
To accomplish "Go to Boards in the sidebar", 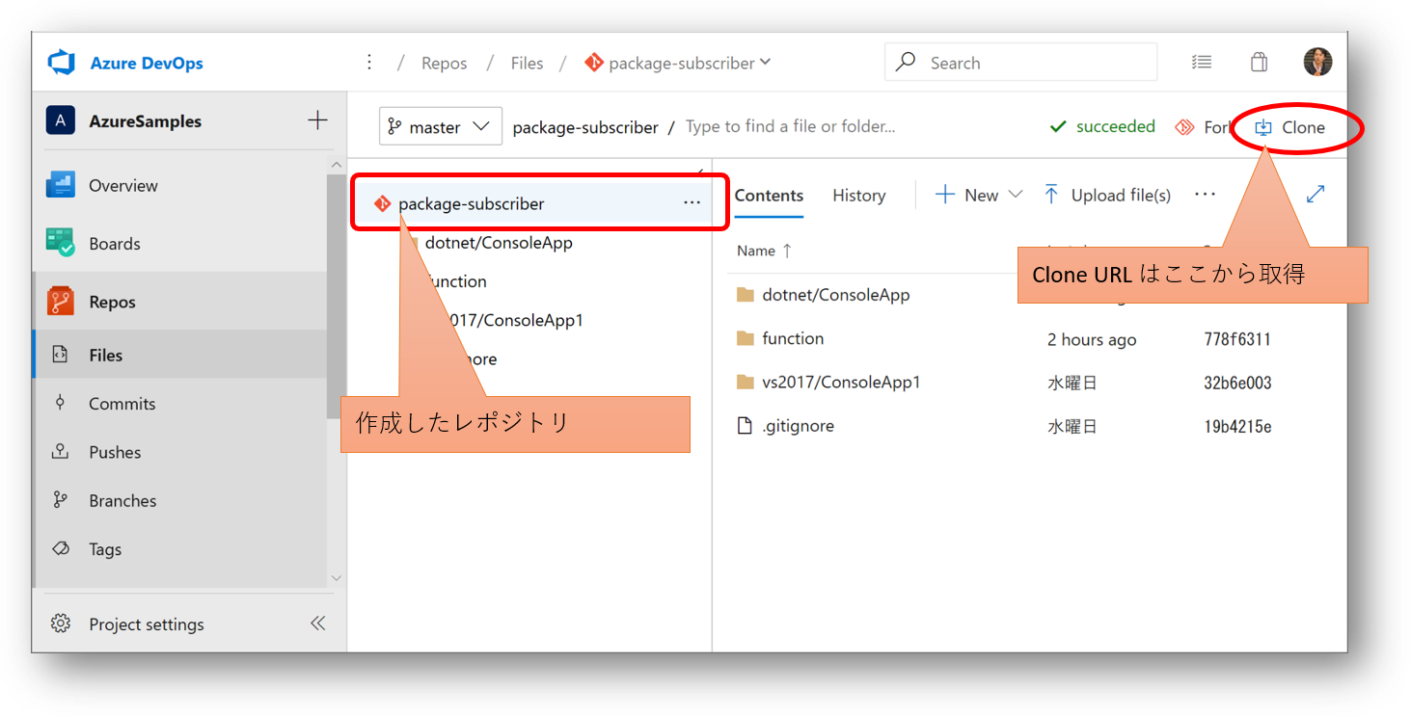I will [x=115, y=244].
